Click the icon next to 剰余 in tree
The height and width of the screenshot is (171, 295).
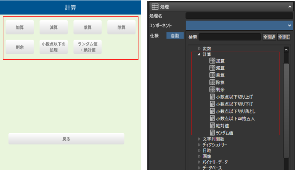pos(212,89)
